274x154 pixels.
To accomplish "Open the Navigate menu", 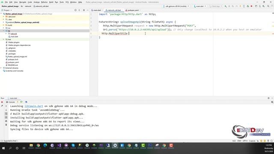I will [x=23, y=2].
